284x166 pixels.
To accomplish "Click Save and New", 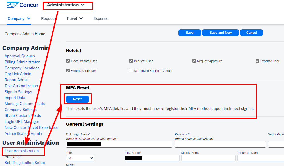I will pyautogui.click(x=220, y=33).
